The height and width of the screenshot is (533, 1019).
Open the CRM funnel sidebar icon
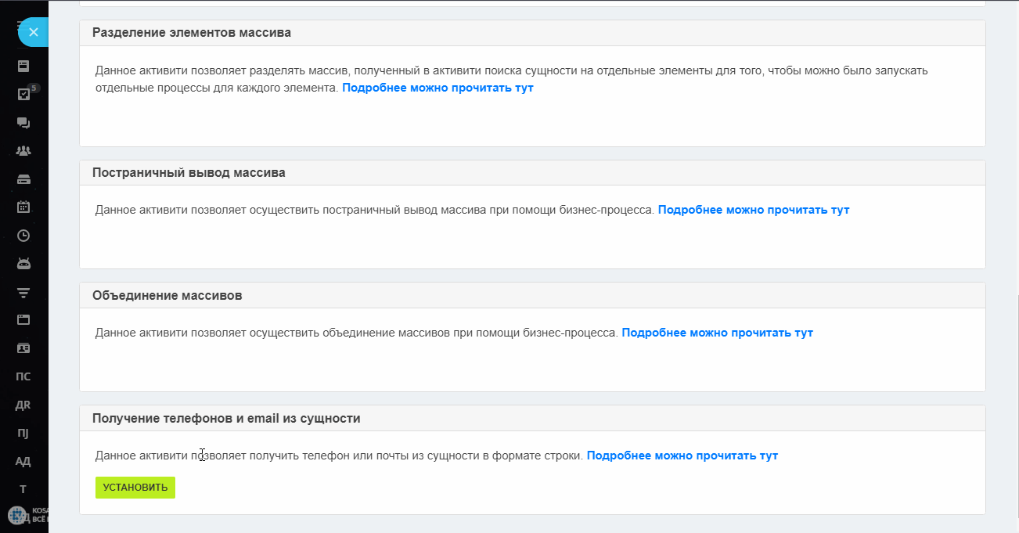click(x=23, y=291)
